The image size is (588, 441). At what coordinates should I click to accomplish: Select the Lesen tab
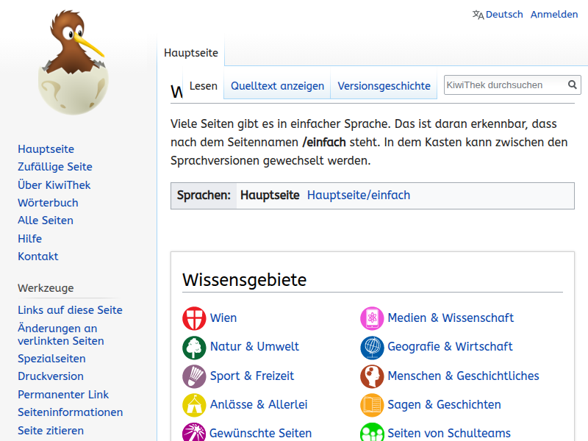point(204,86)
